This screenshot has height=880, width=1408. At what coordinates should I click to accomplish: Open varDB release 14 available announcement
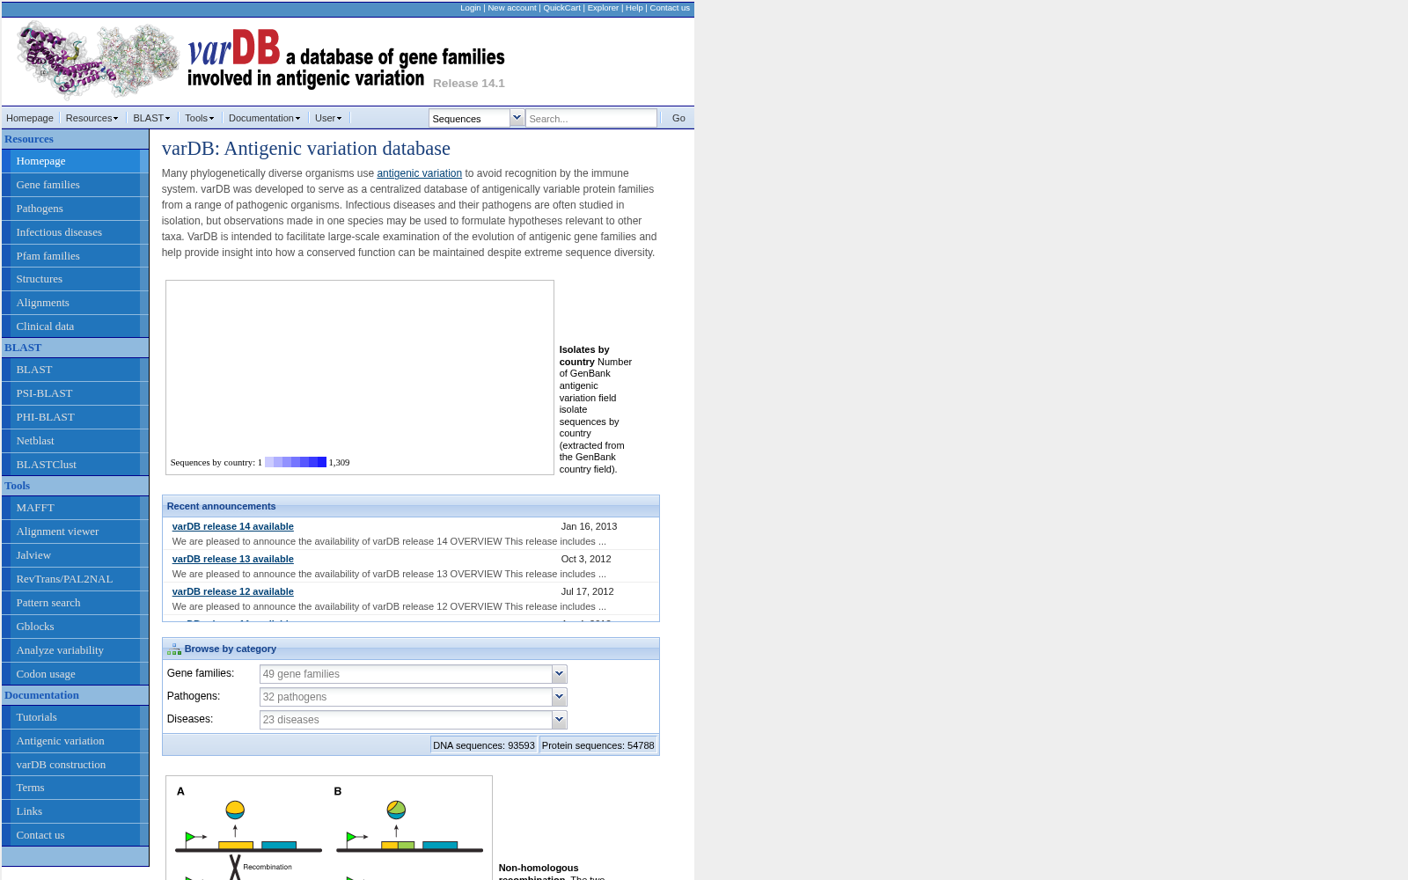click(233, 526)
